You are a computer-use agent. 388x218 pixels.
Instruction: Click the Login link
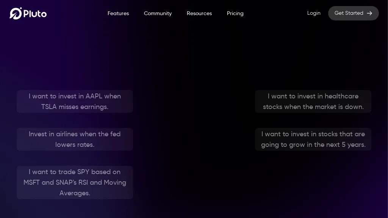coord(313,13)
